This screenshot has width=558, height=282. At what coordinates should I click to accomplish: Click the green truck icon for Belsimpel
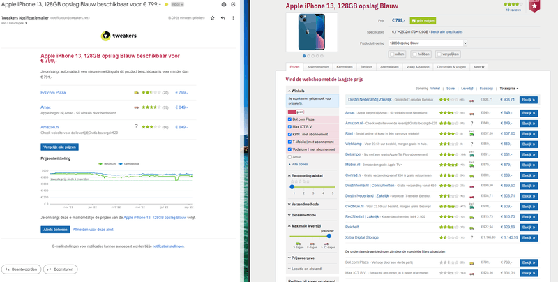pyautogui.click(x=472, y=154)
